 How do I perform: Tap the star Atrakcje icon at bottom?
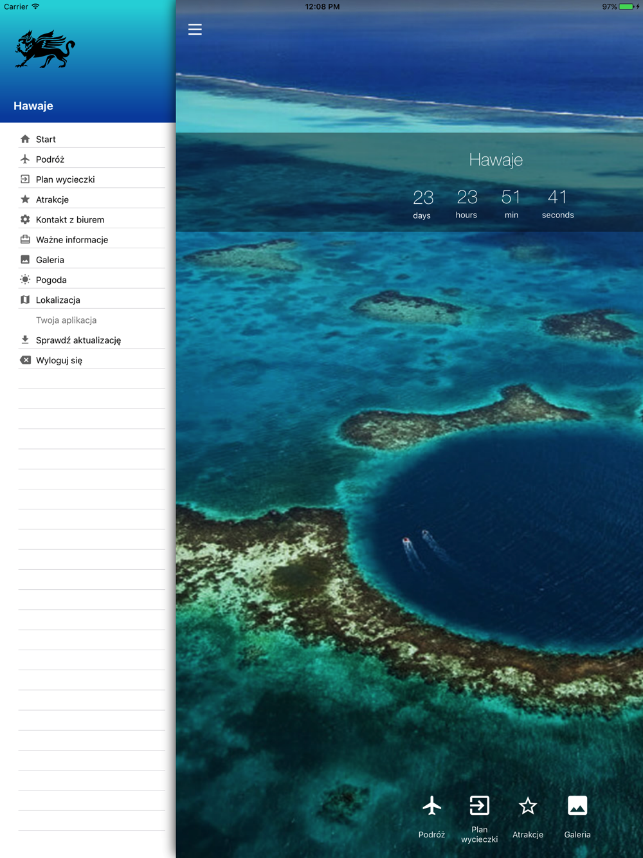(527, 806)
